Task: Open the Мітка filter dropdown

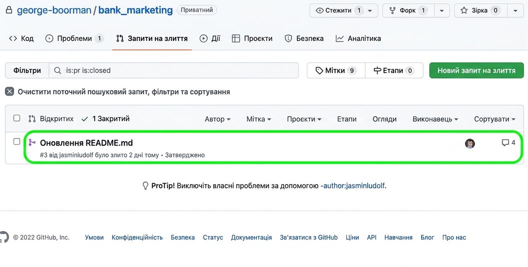Action: 259,119
